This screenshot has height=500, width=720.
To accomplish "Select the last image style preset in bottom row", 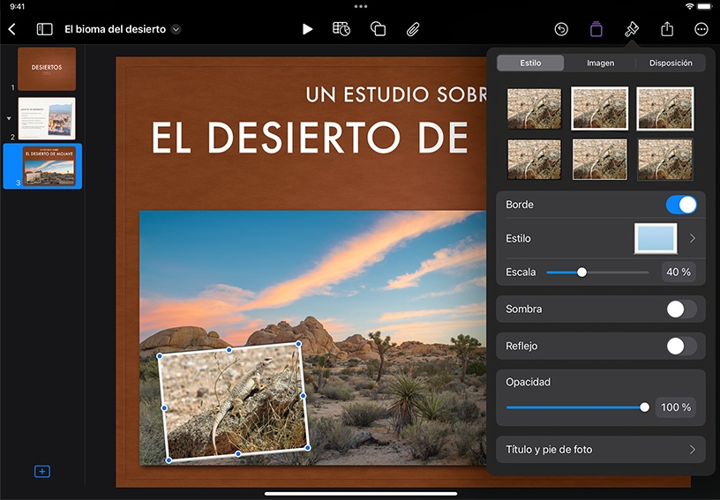I will [x=665, y=160].
